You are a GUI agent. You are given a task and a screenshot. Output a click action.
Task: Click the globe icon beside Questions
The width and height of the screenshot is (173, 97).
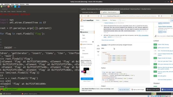coord(81,32)
